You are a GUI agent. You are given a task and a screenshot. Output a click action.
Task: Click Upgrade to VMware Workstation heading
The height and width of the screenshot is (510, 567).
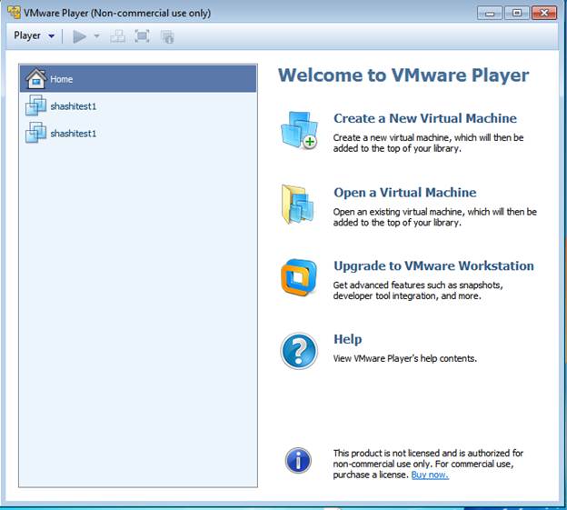tap(433, 265)
